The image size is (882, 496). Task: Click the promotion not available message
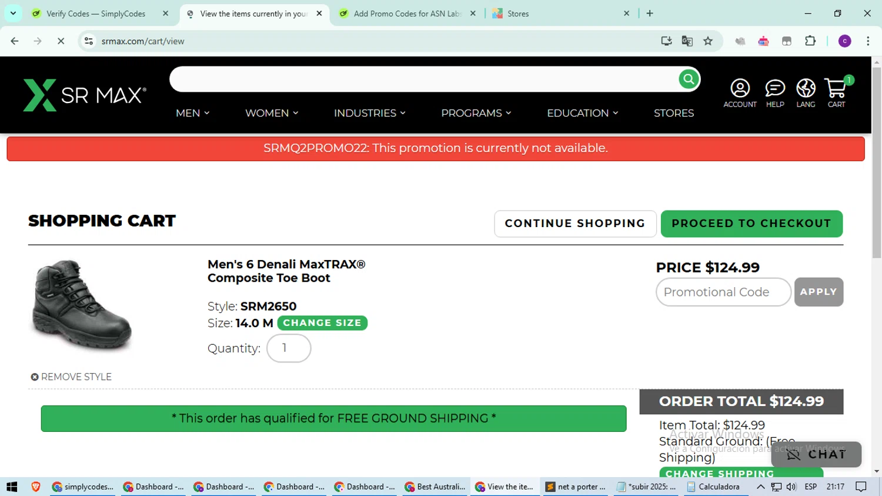click(x=436, y=148)
